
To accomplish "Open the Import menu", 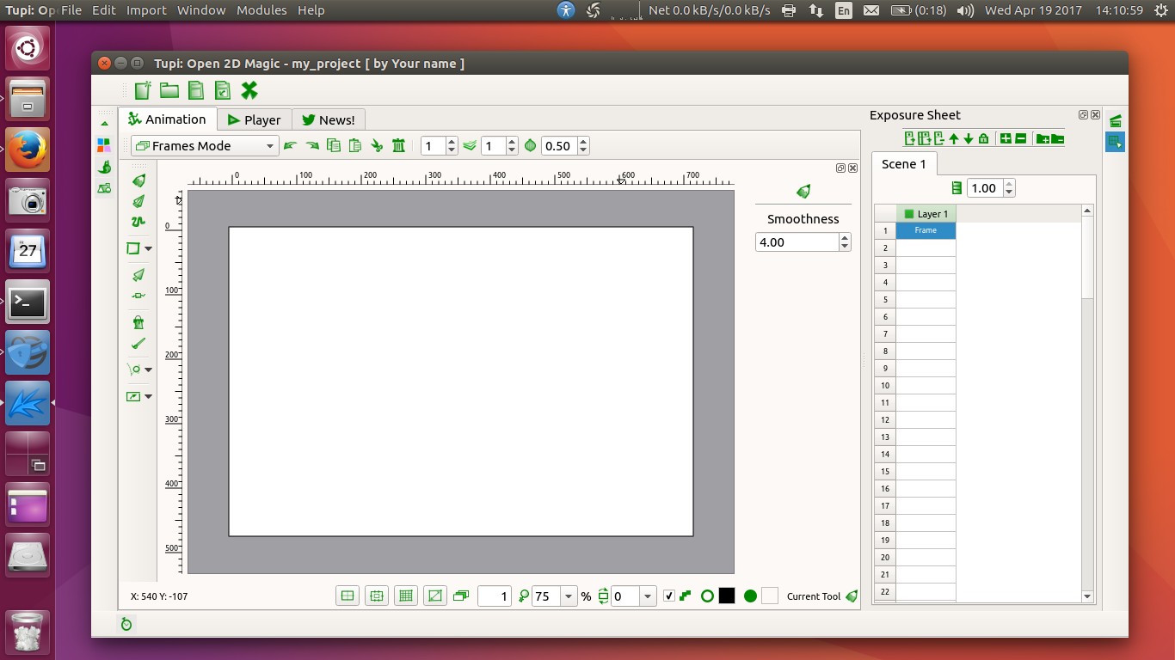I will click(145, 10).
